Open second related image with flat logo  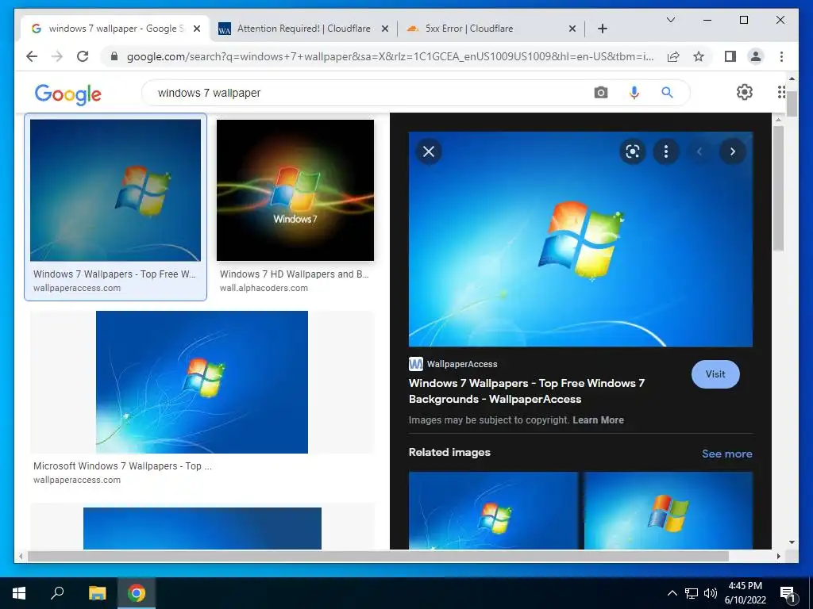(x=669, y=511)
